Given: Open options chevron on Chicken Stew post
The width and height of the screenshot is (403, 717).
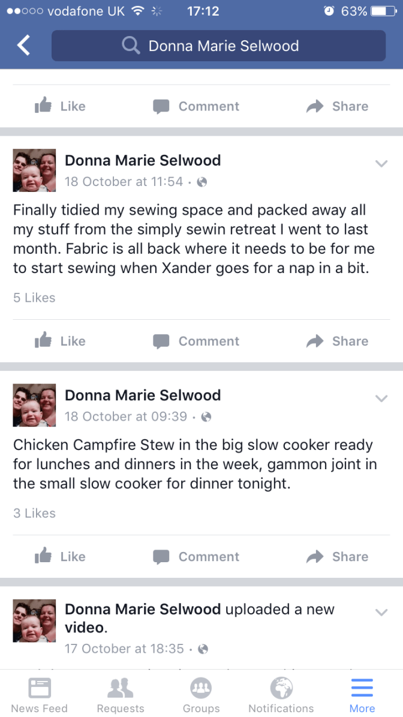Looking at the screenshot, I should (x=381, y=398).
